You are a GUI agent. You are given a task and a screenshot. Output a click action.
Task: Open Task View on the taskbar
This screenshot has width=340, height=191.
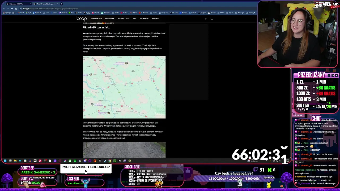click(10, 161)
